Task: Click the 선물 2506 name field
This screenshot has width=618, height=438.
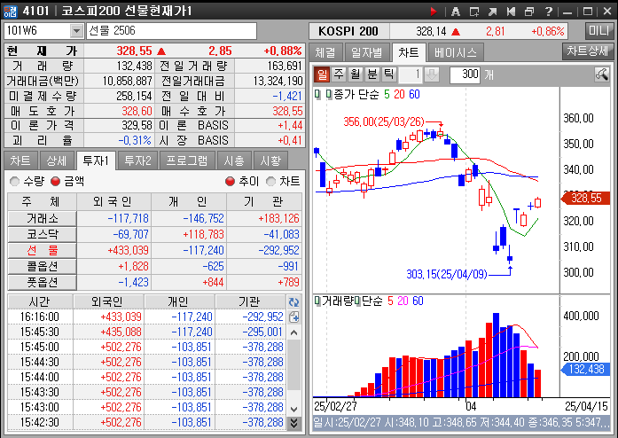Action: 171,30
